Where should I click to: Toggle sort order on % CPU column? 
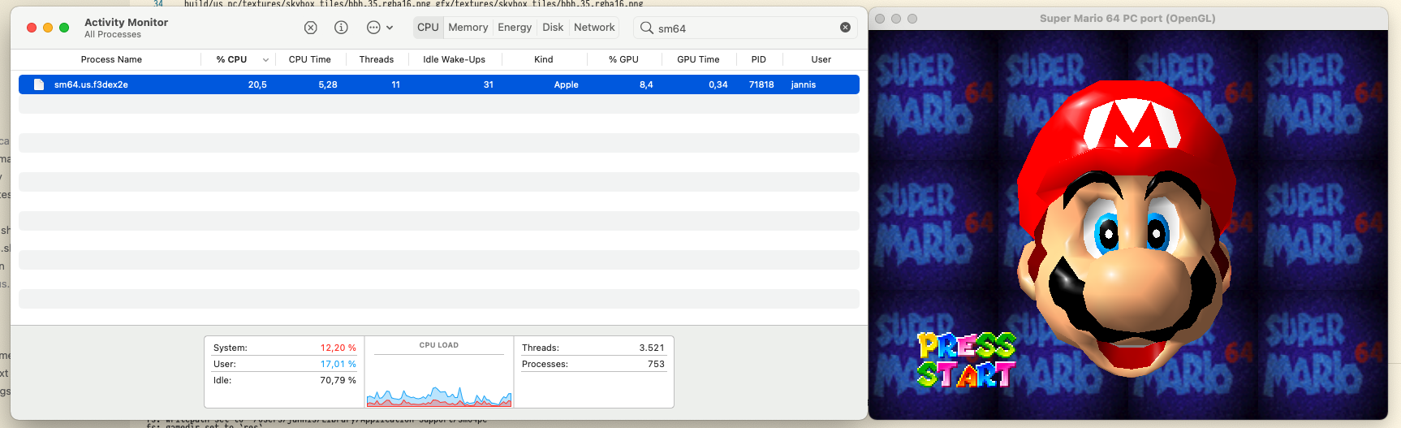point(232,59)
